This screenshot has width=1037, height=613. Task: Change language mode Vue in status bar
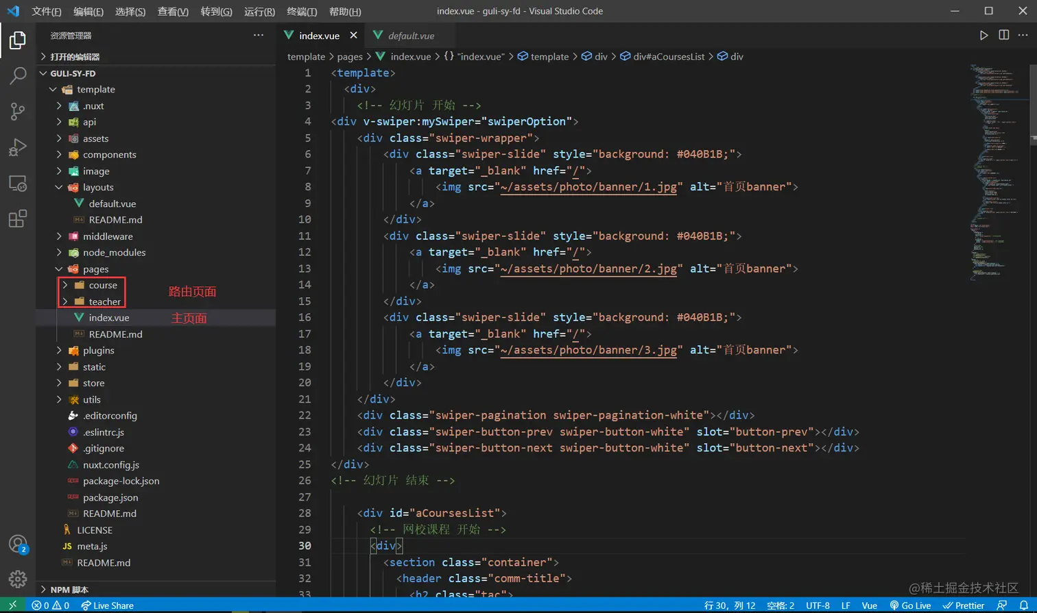coord(869,605)
